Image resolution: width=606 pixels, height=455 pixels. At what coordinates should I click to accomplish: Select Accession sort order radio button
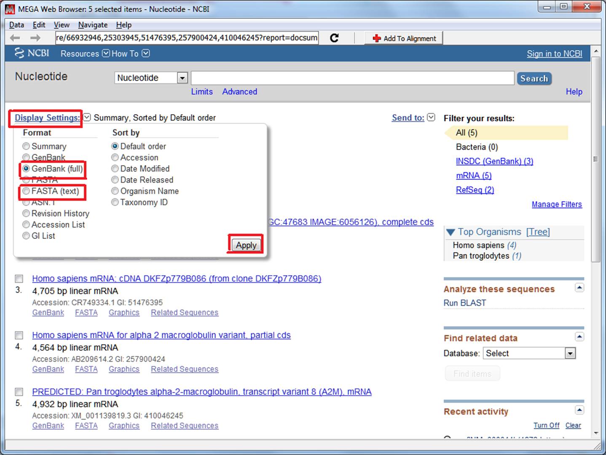tap(115, 158)
